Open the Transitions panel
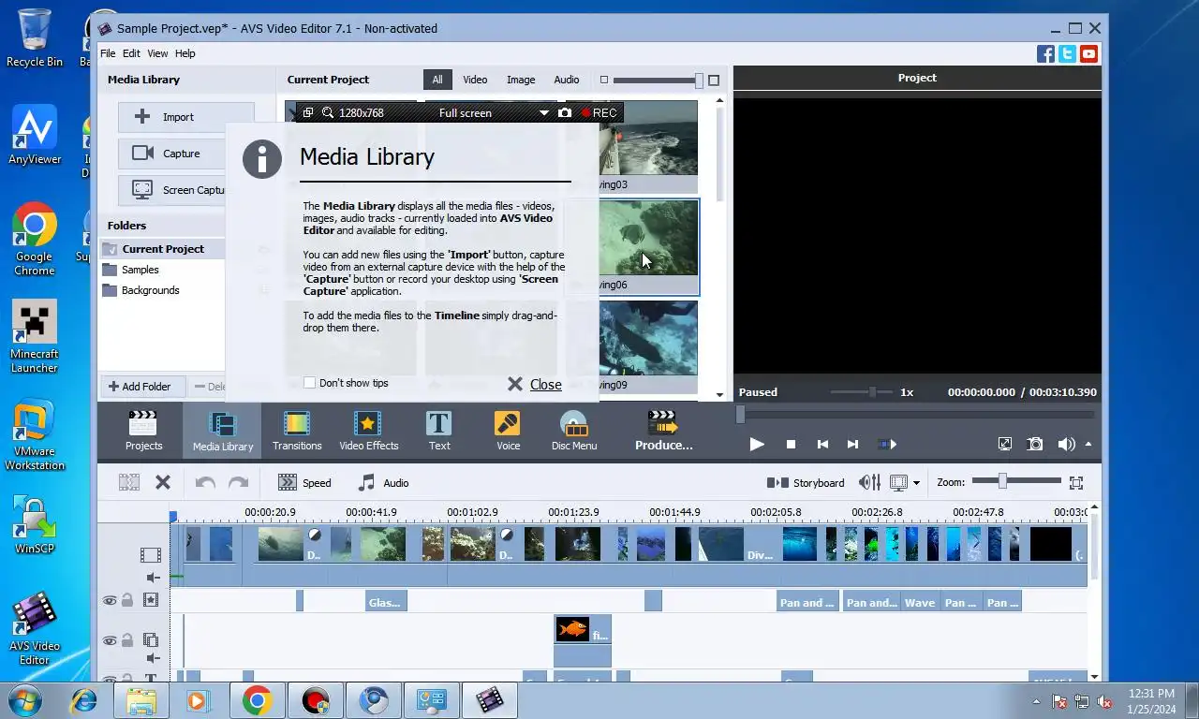The height and width of the screenshot is (719, 1199). [297, 431]
